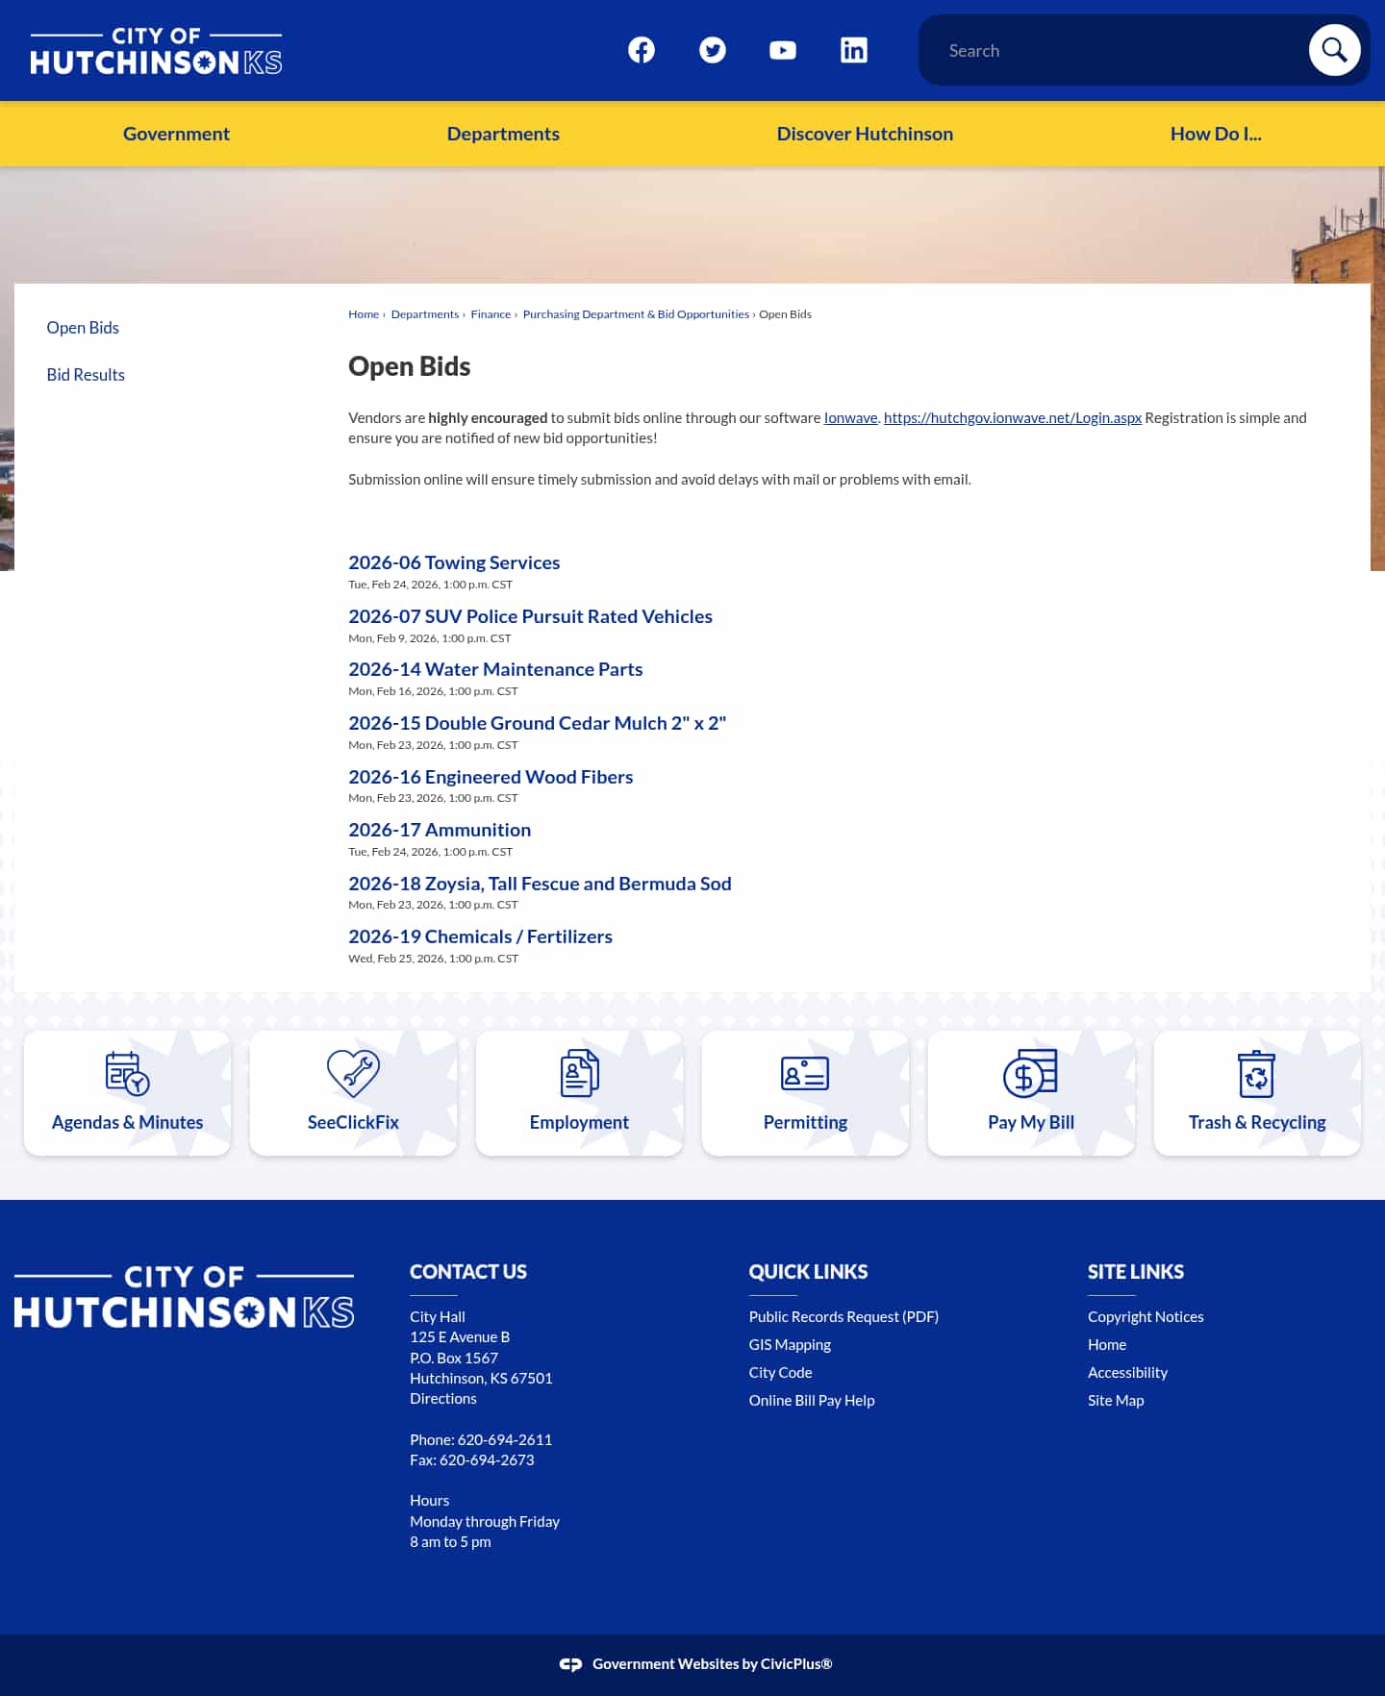1385x1696 pixels.
Task: Select Open Bids in the sidebar
Action: 83,328
